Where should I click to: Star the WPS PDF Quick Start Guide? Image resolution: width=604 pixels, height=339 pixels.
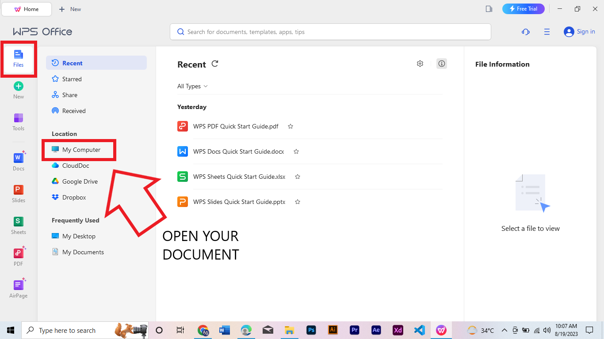pos(291,126)
